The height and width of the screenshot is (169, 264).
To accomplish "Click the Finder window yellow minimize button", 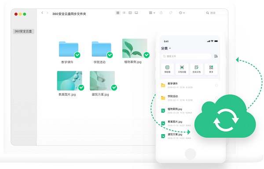I will click(x=20, y=14).
